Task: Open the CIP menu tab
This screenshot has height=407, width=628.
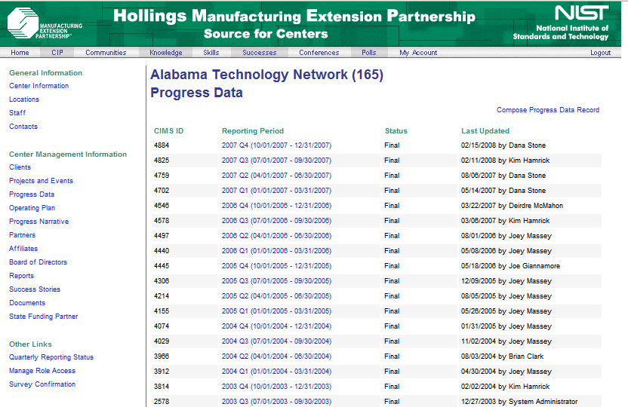Action: point(57,53)
